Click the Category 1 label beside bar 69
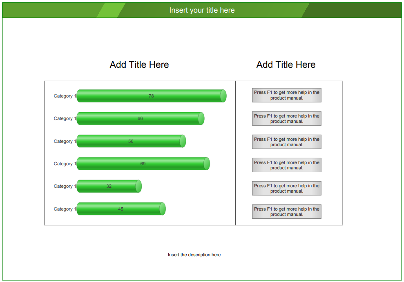The image size is (404, 282). [x=65, y=164]
